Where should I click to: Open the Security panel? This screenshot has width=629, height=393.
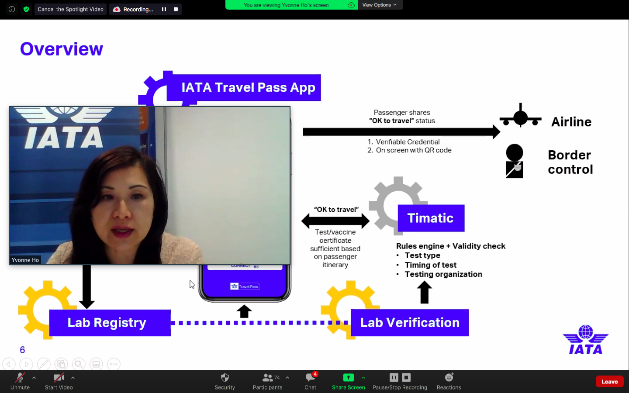[x=225, y=381]
